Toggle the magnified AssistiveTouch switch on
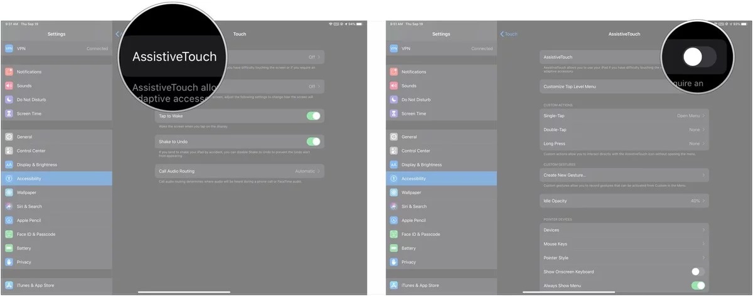This screenshot has height=296, width=753. coord(698,57)
